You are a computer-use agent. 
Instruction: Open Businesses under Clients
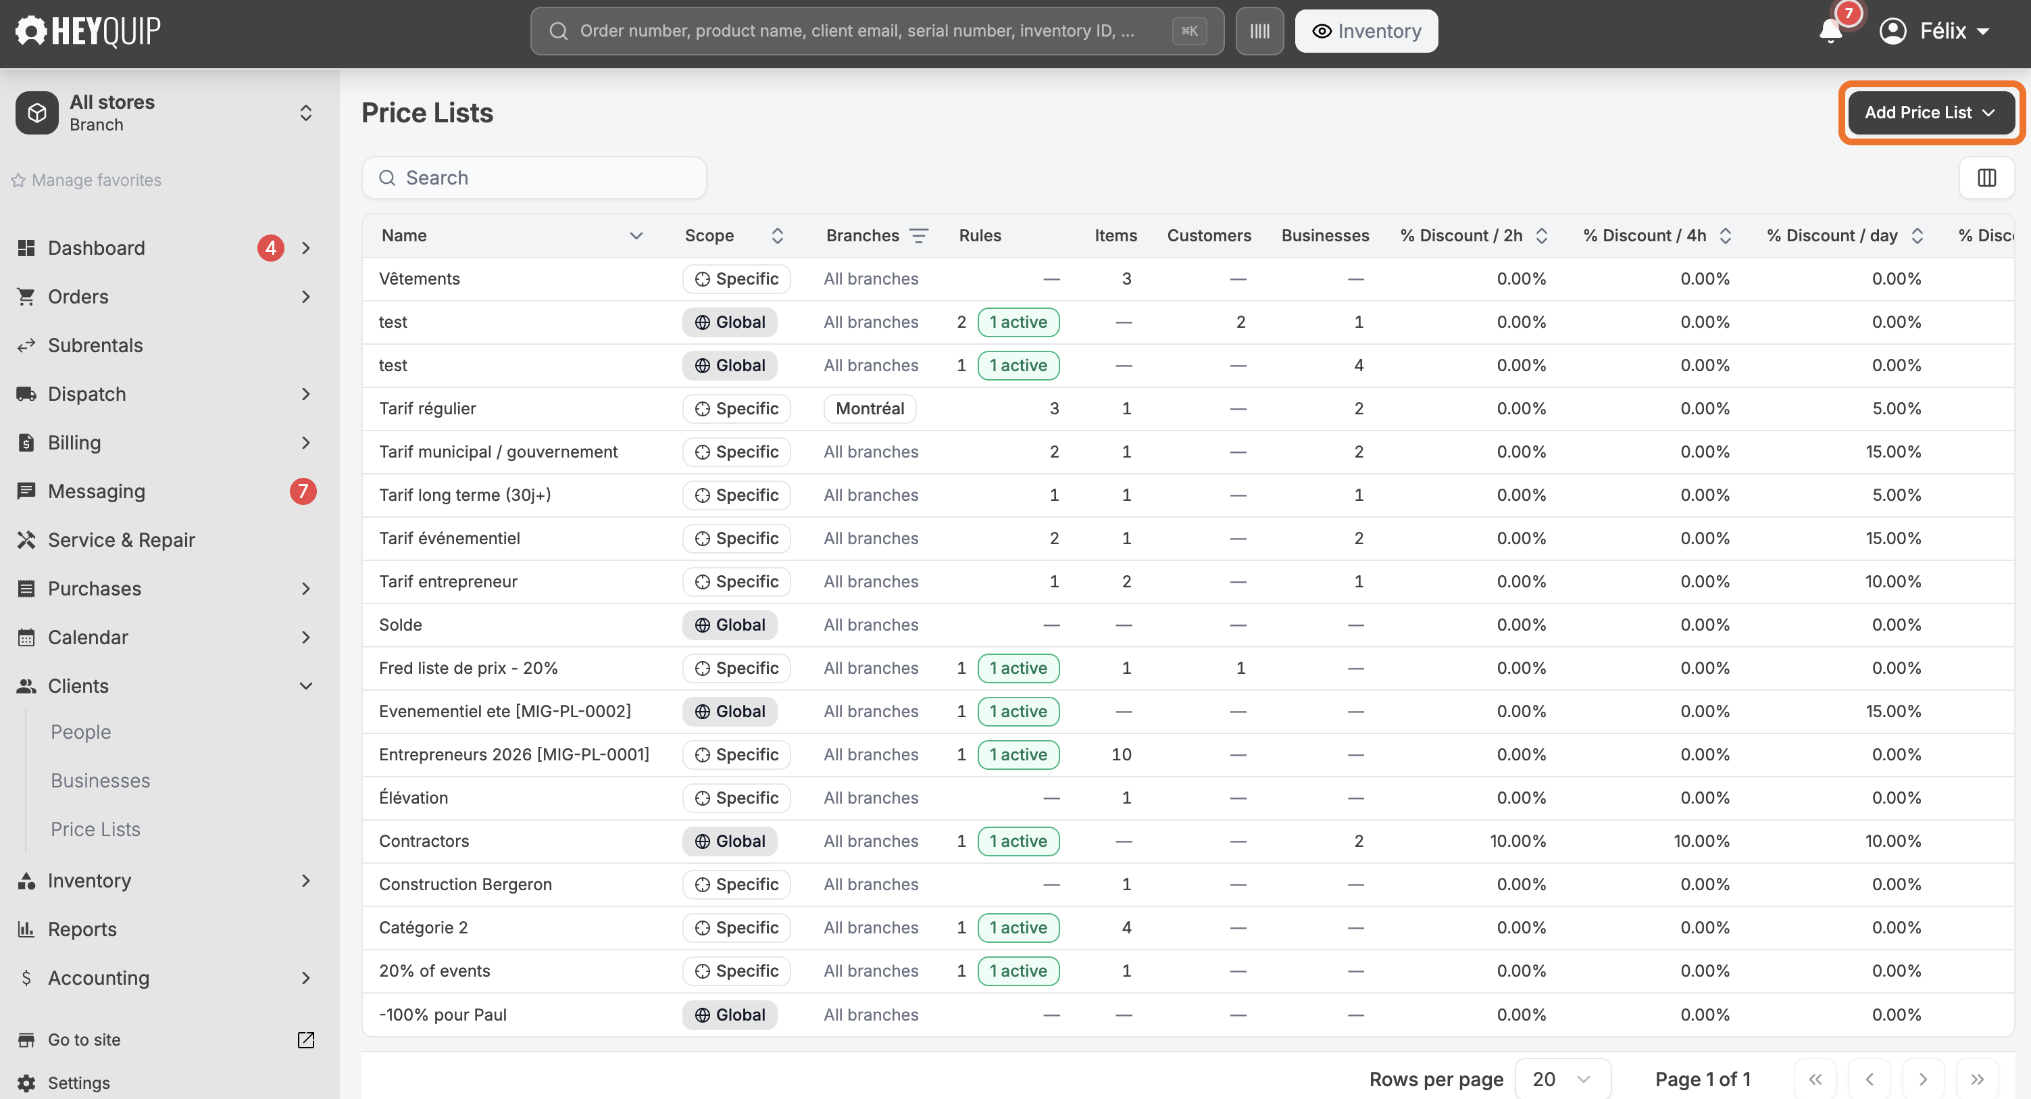click(x=100, y=780)
